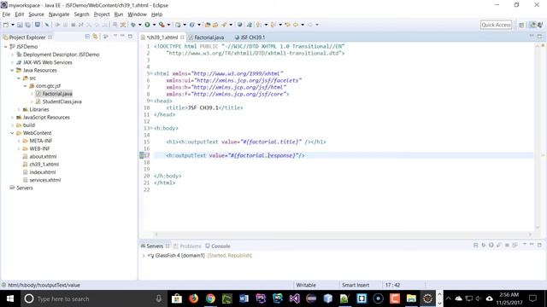The width and height of the screenshot is (547, 307).
Task: Open Firefox from the taskbar
Action: (x=194, y=298)
